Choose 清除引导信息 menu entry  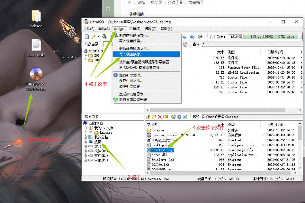point(147,86)
